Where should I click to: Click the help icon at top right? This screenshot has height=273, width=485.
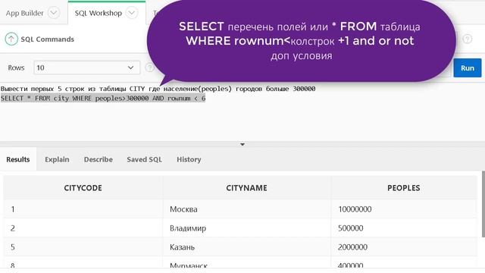coord(468,39)
